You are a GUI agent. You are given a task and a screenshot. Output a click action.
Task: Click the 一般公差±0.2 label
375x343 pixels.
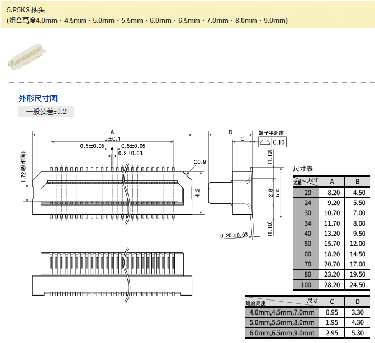(x=46, y=112)
